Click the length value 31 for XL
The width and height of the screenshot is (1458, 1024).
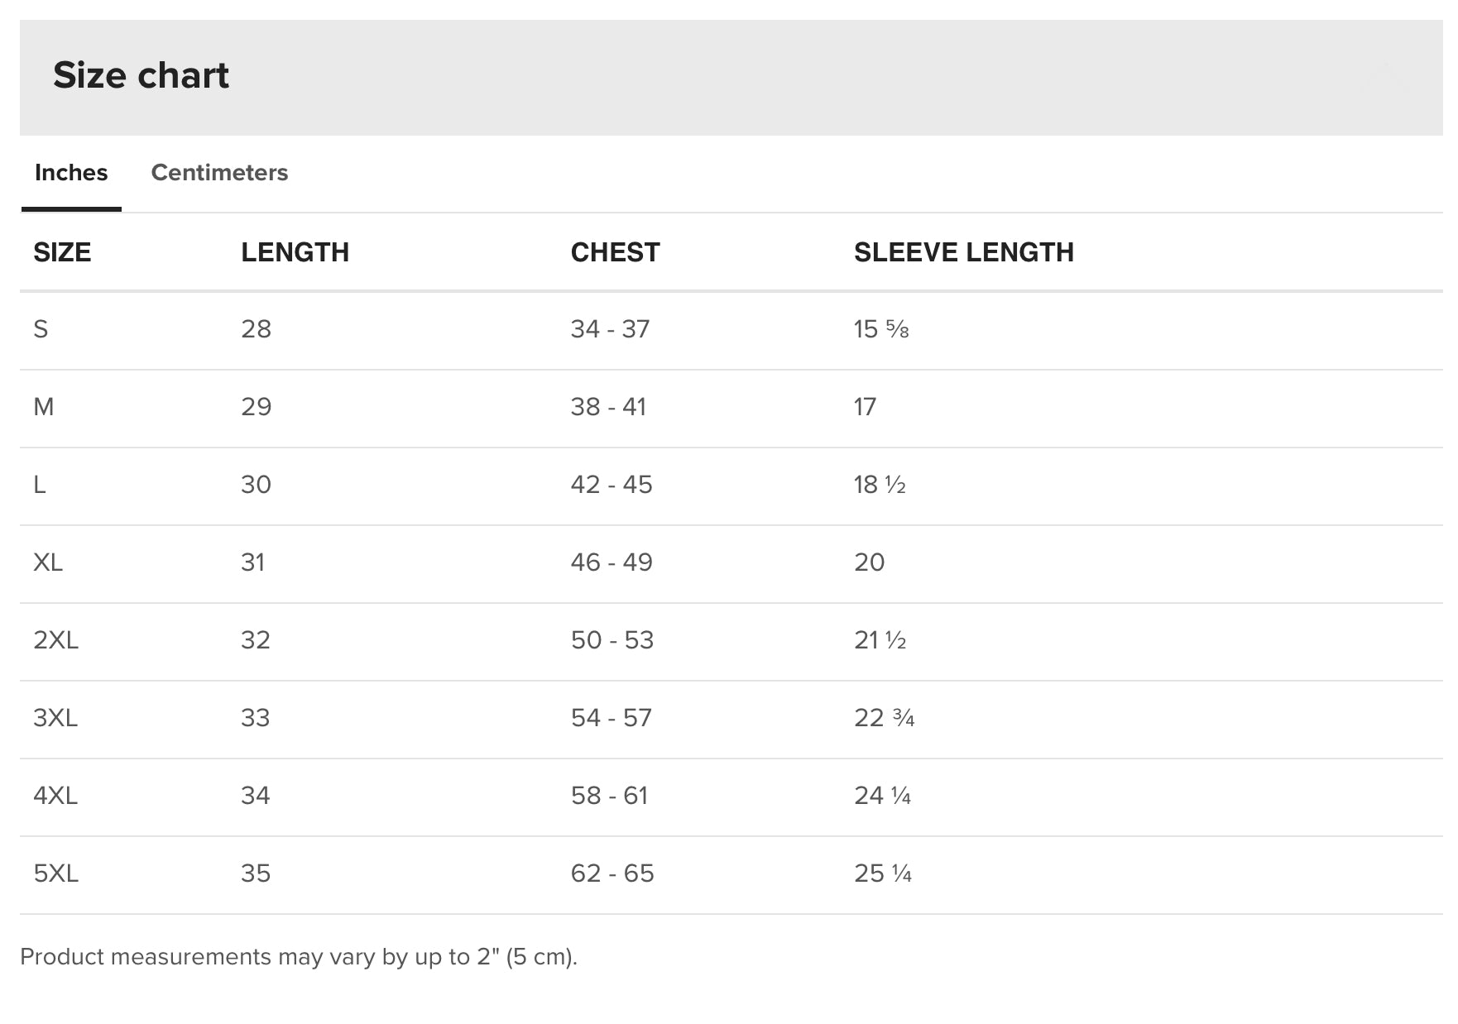point(252,562)
